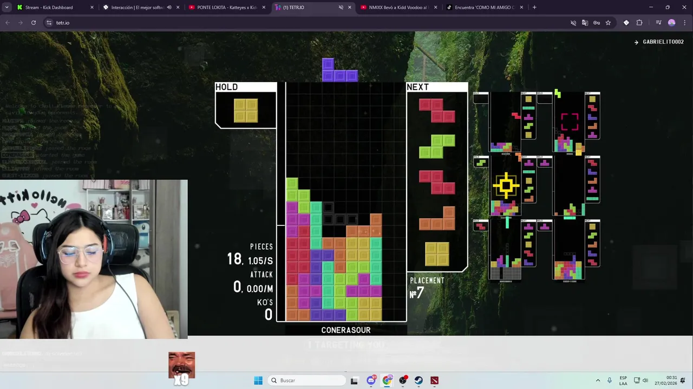The height and width of the screenshot is (389, 693).
Task: Open Steam from the taskbar
Action: tap(419, 380)
